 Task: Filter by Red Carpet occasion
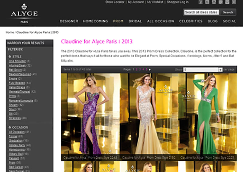tap(16, 167)
